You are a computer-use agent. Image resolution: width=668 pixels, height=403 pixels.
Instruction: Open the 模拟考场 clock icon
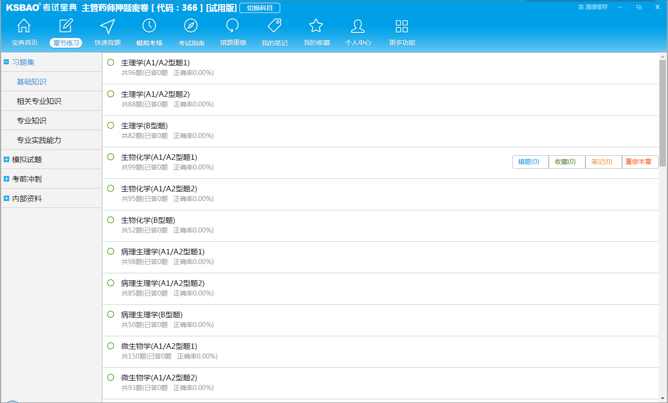(149, 26)
